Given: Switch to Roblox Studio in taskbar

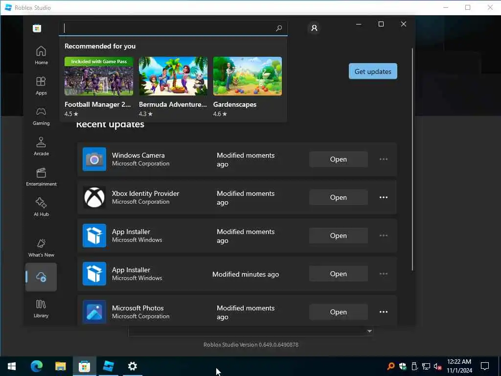Looking at the screenshot, I should coord(108,366).
